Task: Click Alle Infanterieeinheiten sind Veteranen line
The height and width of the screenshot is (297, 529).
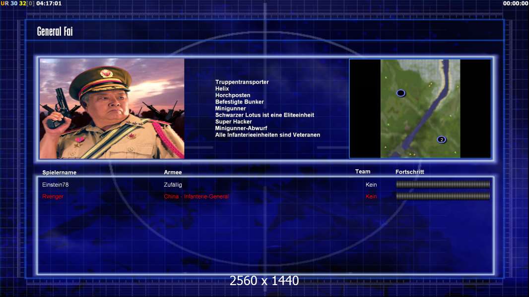Action: pyautogui.click(x=267, y=135)
